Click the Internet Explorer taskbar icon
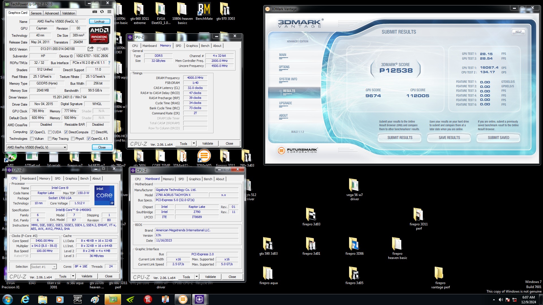This screenshot has height=305, width=543. tap(25, 299)
